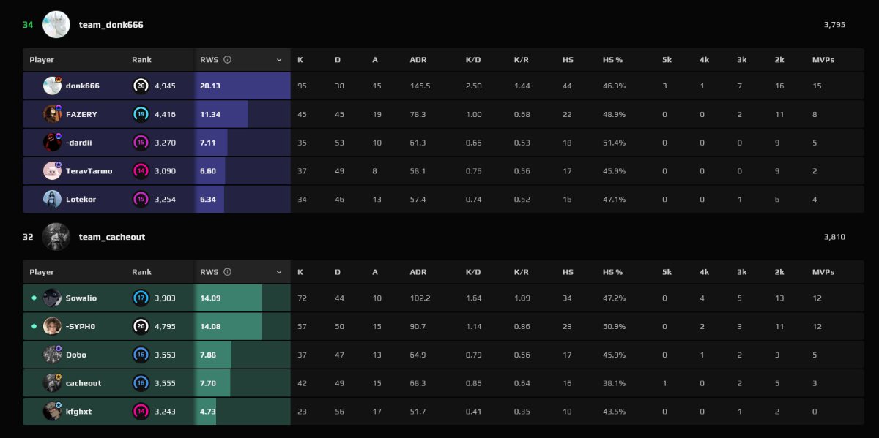879x438 pixels.
Task: Open Lotekor's player profile name
Action: click(x=81, y=200)
